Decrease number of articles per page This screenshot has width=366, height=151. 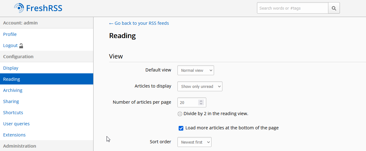[x=201, y=104]
